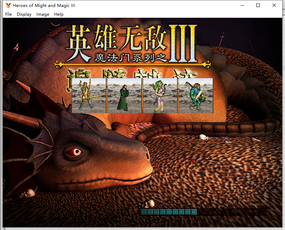The image size is (285, 230).
Task: Select the green creature with shield portrait
Action: (196, 96)
